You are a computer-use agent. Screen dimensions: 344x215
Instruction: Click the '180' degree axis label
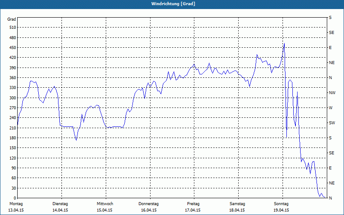pyautogui.click(x=13, y=138)
